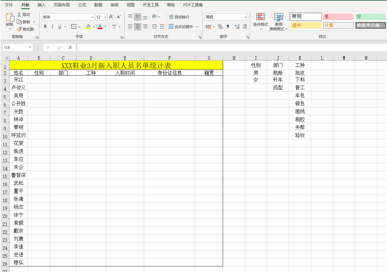Click the decrease decimal places icon
The image size is (387, 272).
point(244,27)
